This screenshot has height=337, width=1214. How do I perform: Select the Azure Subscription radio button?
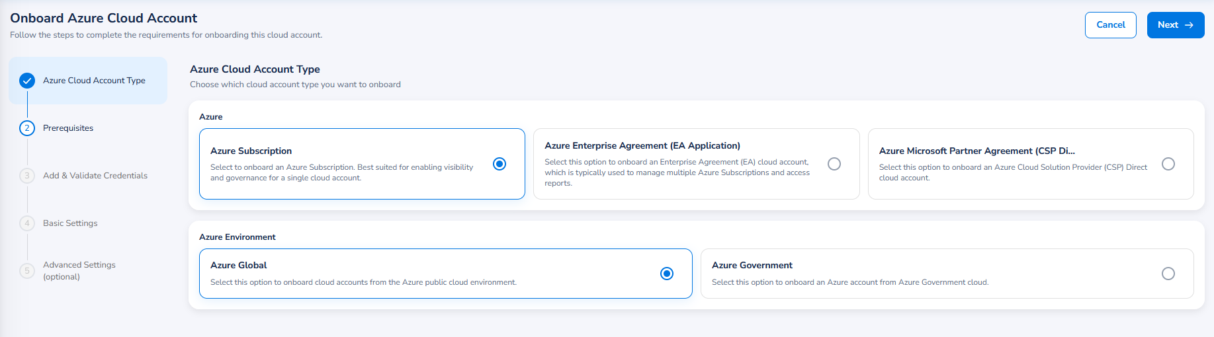[499, 164]
